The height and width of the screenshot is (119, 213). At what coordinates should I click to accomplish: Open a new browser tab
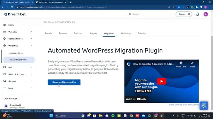point(71,2)
